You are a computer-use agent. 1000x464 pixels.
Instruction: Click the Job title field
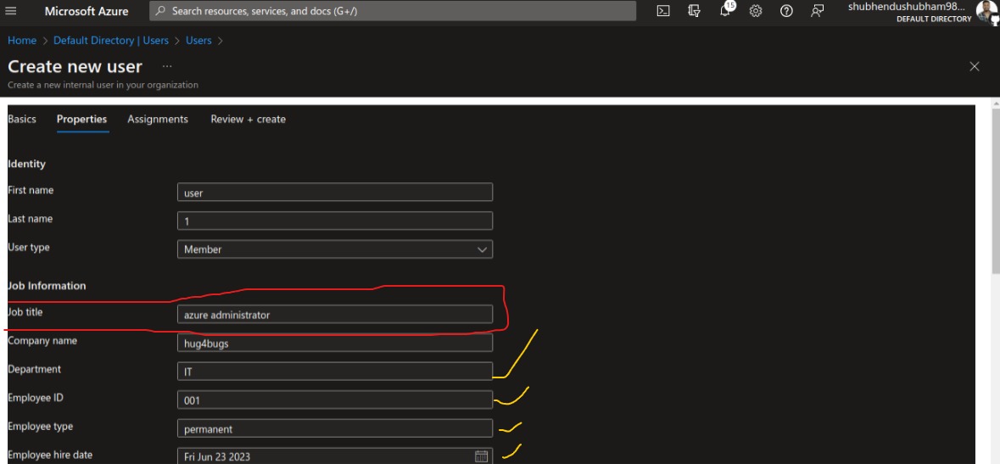(335, 314)
